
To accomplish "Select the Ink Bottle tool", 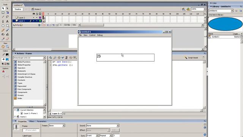I will pyautogui.click(x=3, y=34).
